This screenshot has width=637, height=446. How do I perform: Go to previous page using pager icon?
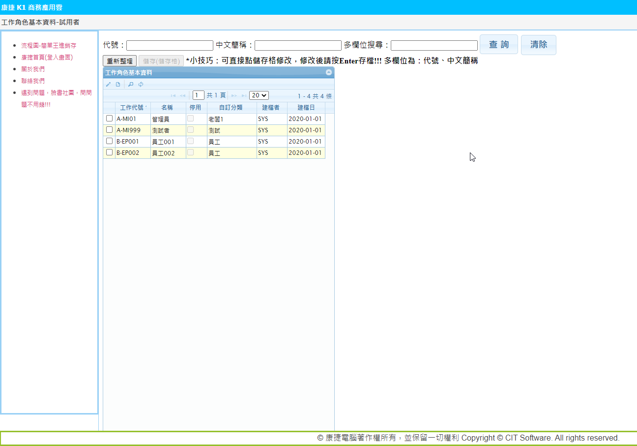coord(182,96)
